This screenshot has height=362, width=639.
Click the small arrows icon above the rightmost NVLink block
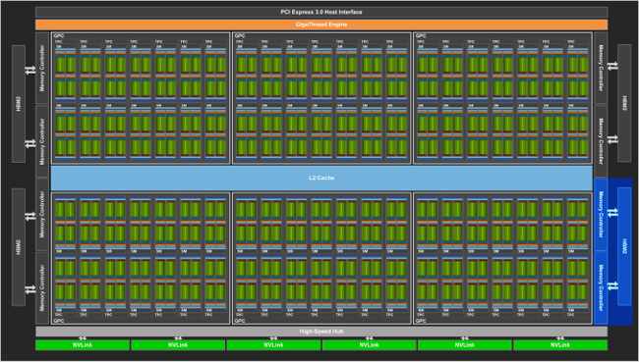point(560,338)
